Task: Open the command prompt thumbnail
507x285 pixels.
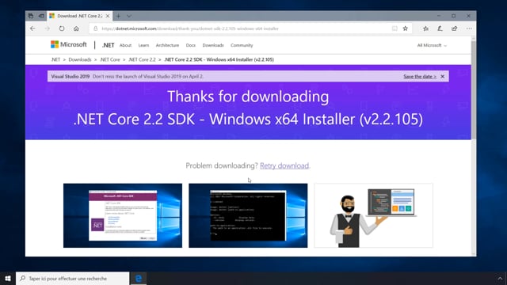Action: 248,215
